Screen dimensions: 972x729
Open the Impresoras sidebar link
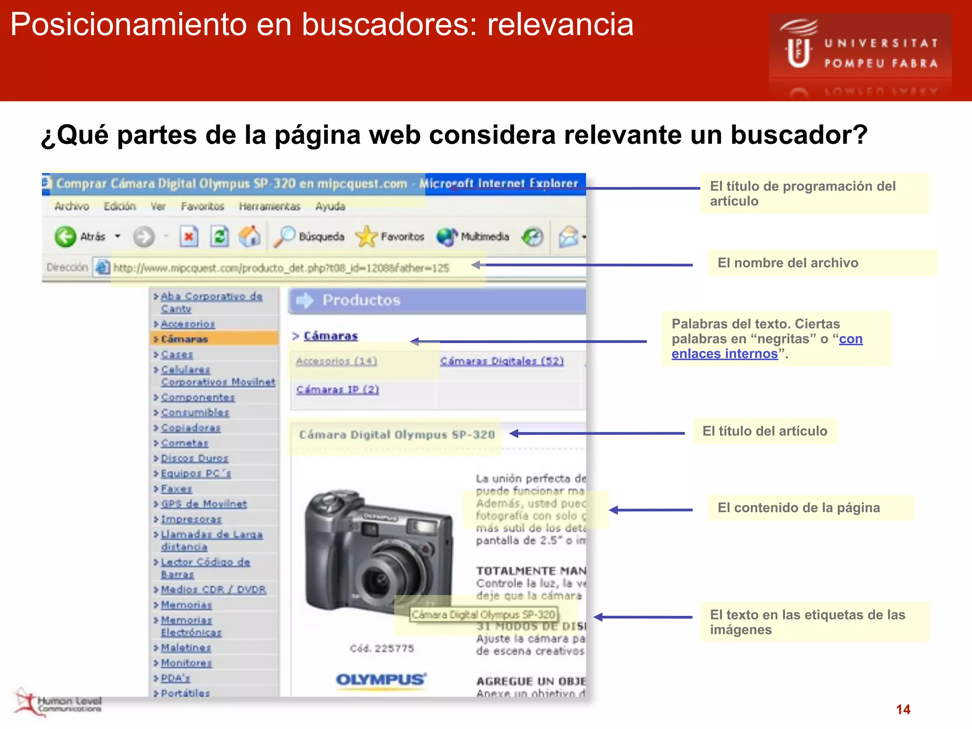tap(191, 519)
